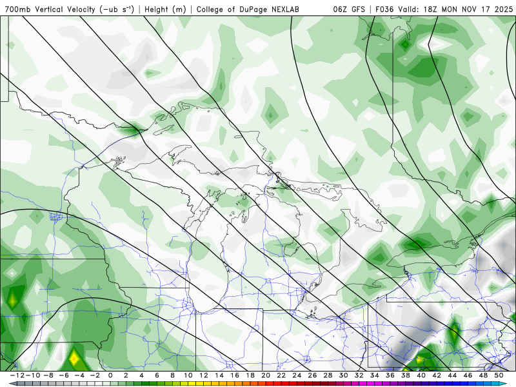
Task: Click the 'F036' forecast hour text
Action: coord(384,10)
